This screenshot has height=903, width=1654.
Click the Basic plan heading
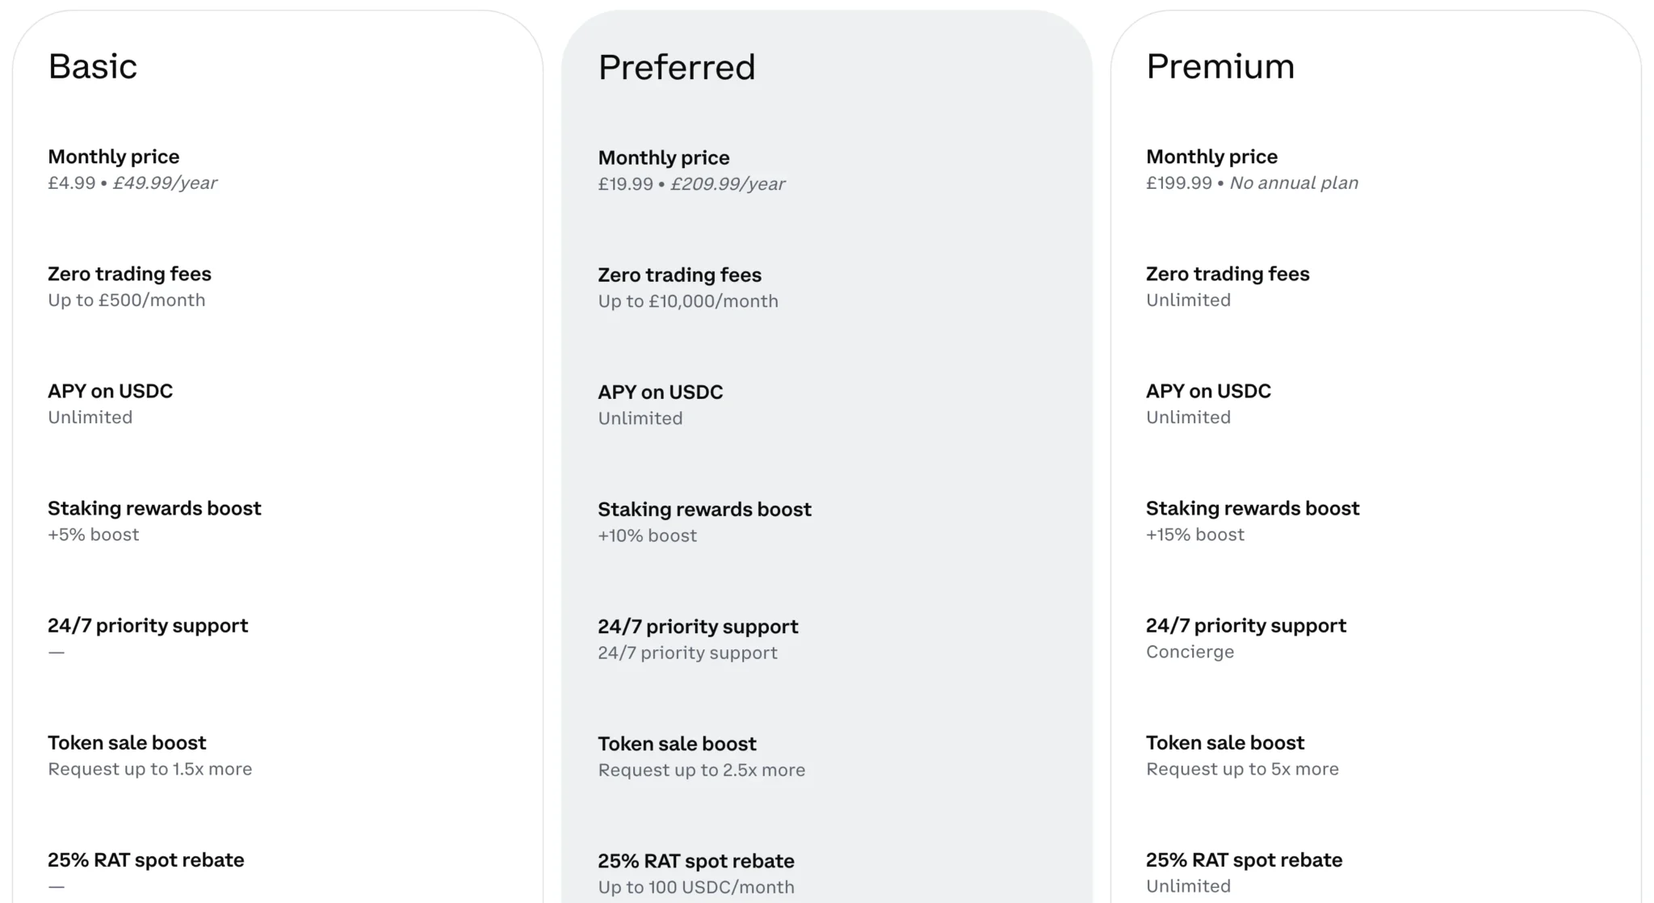click(x=92, y=66)
